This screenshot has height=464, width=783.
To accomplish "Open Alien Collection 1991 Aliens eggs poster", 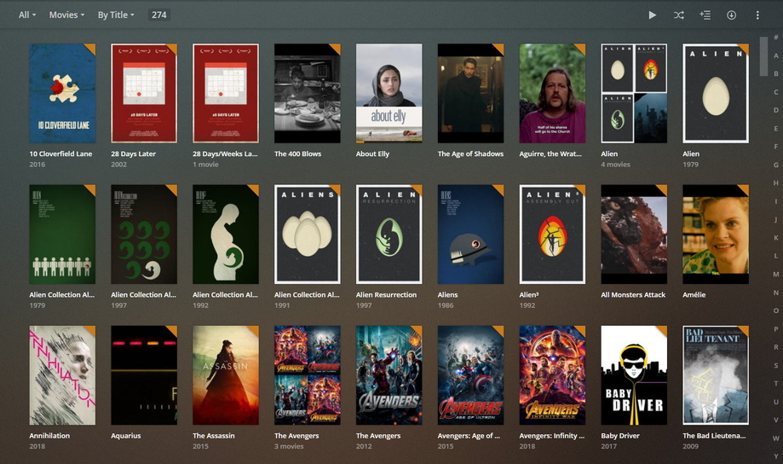I will click(x=307, y=235).
